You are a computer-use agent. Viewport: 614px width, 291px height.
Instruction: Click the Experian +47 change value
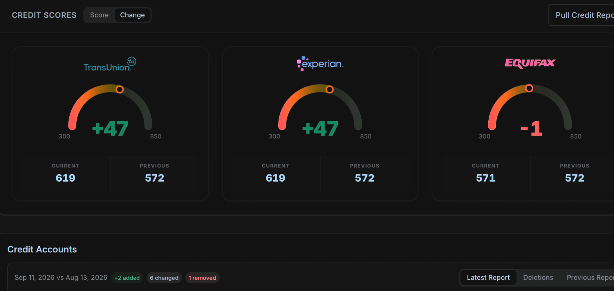320,129
